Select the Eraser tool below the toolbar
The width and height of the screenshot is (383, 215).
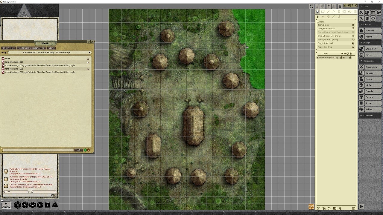[x=339, y=16]
